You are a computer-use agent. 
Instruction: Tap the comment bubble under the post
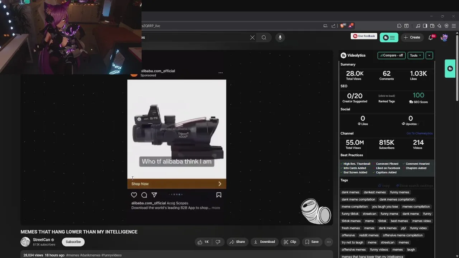pos(144,195)
